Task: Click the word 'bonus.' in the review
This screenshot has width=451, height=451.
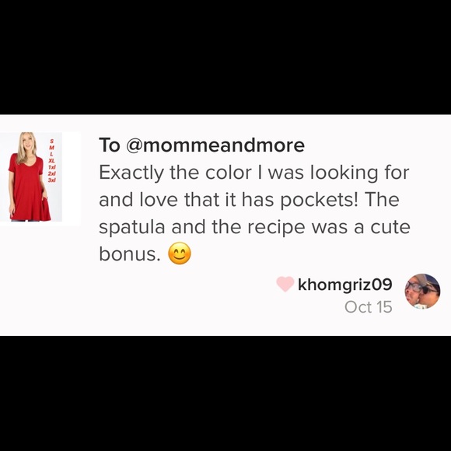Action: [x=129, y=254]
